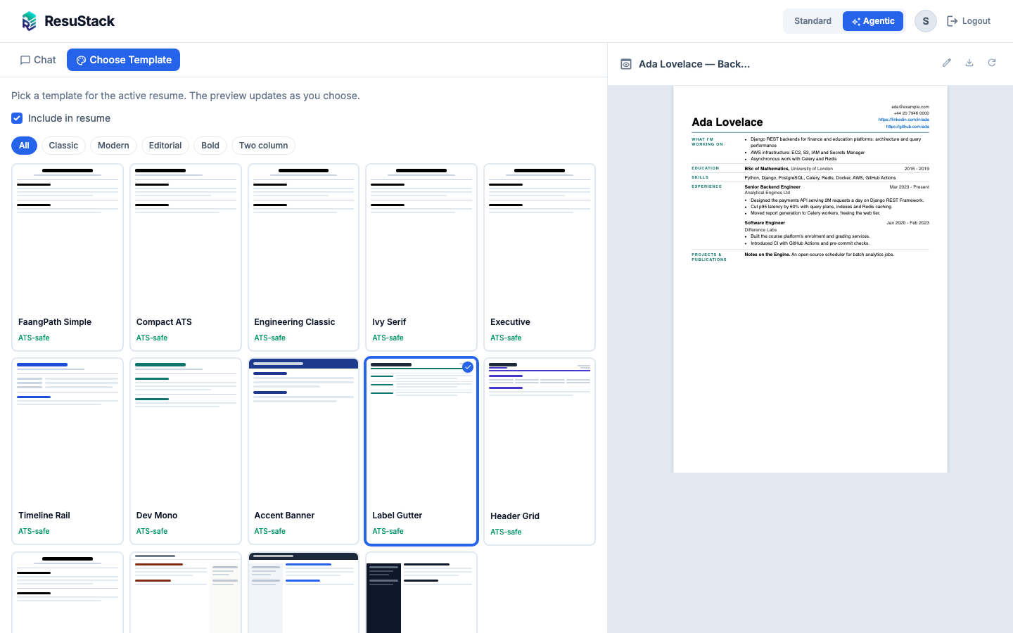
Task: Toggle the Include in resume checkbox
Action: click(17, 118)
